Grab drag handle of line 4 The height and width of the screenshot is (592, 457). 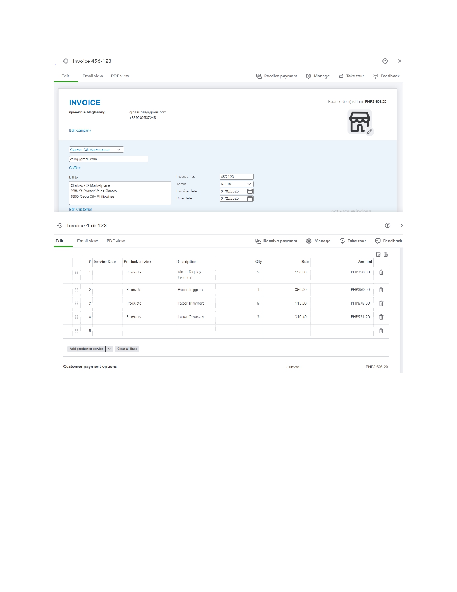(76, 317)
